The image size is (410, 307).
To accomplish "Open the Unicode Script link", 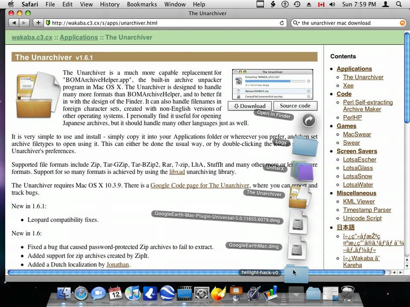I will pos(362,218).
